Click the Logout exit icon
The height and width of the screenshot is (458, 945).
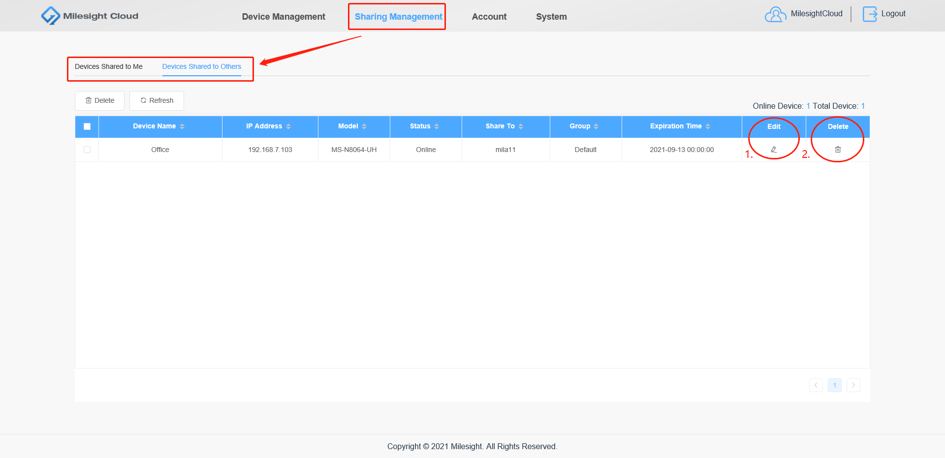[x=870, y=14]
